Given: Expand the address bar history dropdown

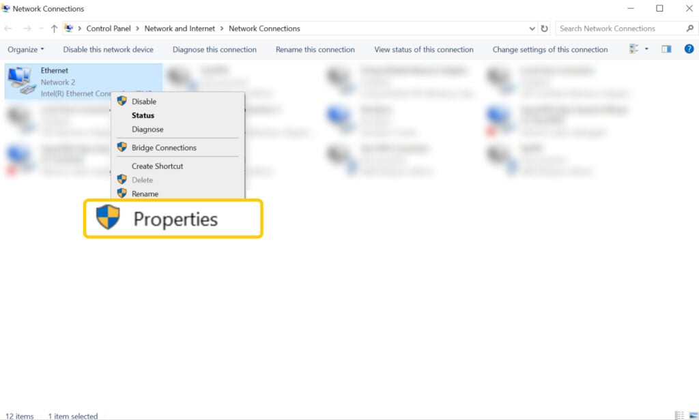Looking at the screenshot, I should point(532,28).
